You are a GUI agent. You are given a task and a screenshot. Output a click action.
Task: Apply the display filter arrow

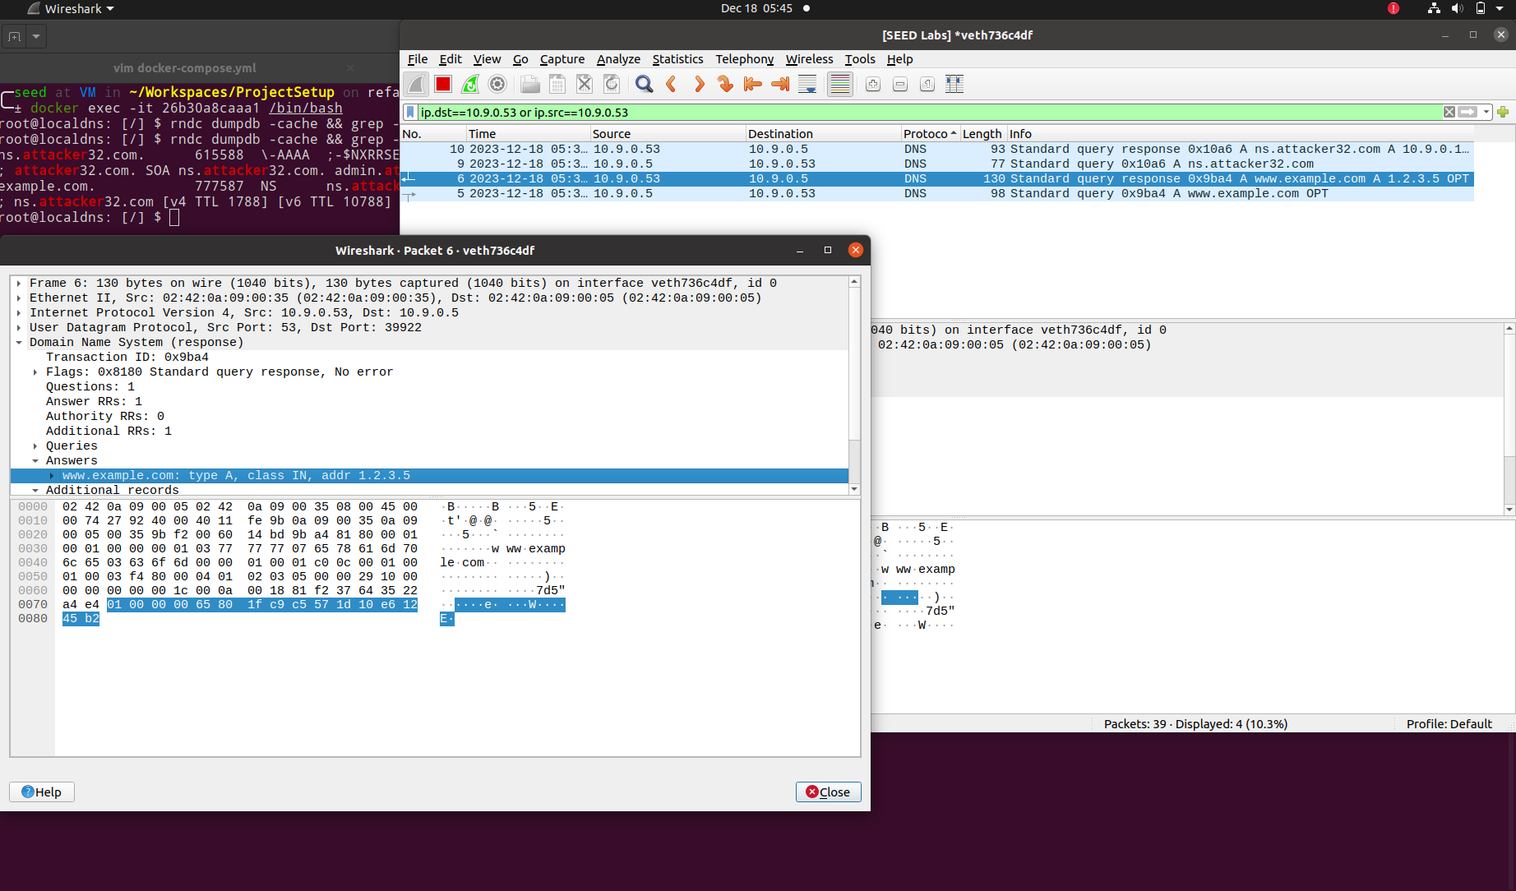(1467, 113)
